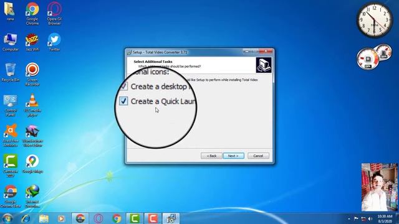Open the Camtasia 2019 desktop shortcut
This screenshot has width=399, height=224.
[x=10, y=166]
